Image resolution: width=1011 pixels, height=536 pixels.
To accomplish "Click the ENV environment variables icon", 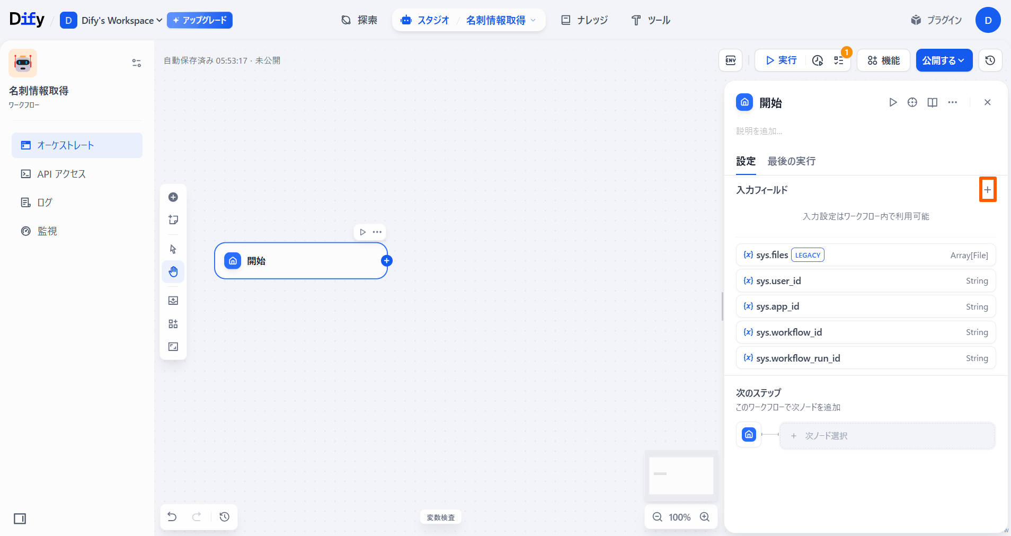I will (x=730, y=60).
